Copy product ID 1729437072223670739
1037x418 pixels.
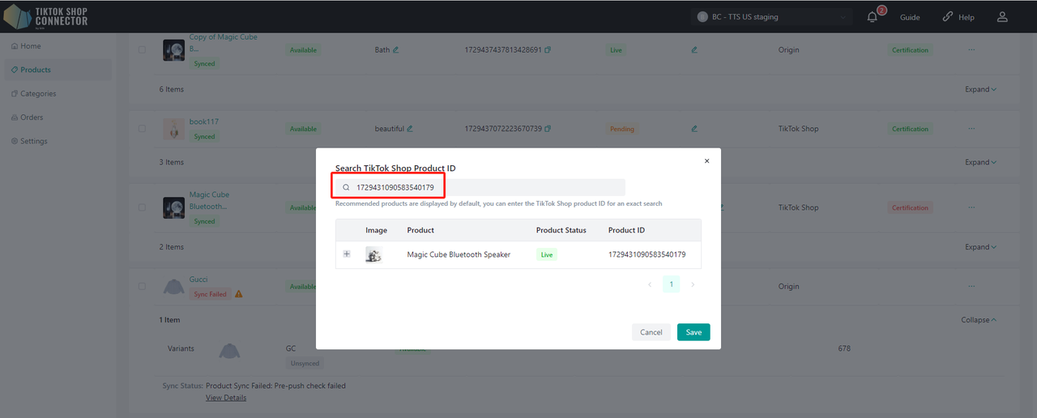pos(548,129)
